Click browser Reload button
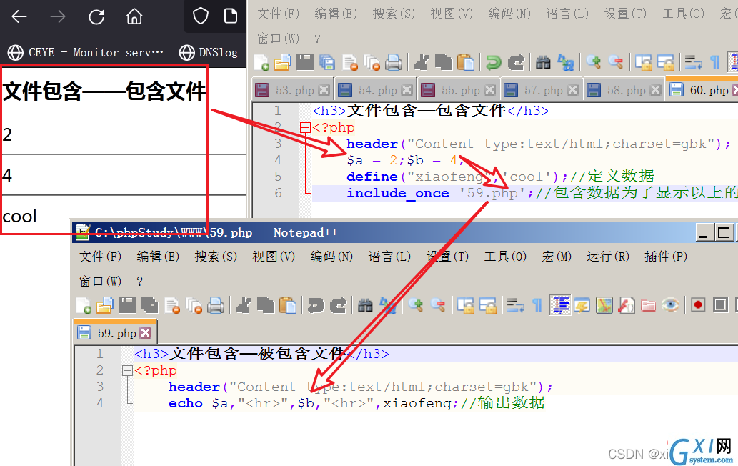738x466 pixels. click(96, 17)
